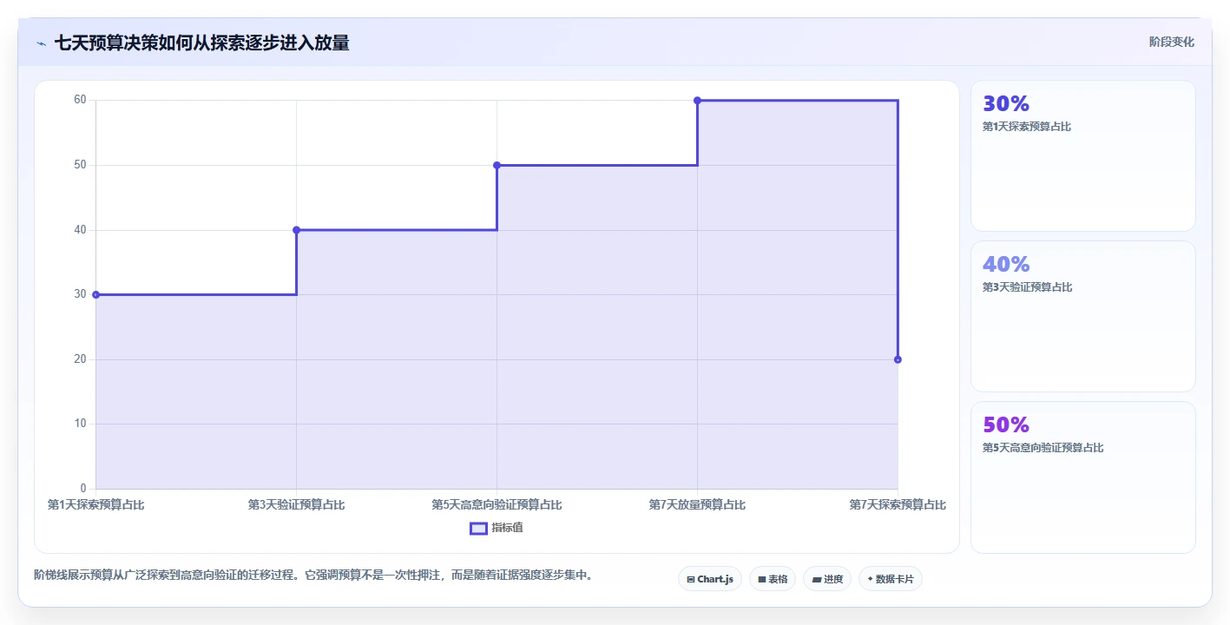Viewport: 1230px width, 625px height.
Task: Open the 40% 第3天验证预算占比 card
Action: [x=1083, y=317]
